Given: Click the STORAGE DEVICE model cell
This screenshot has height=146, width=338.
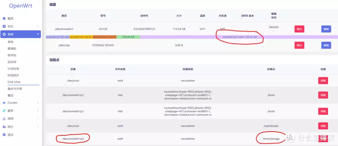Looking at the screenshot, I should (x=103, y=45).
